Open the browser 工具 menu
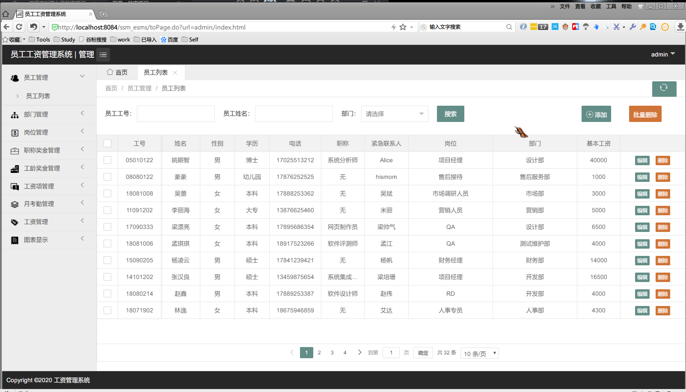Image resolution: width=686 pixels, height=392 pixels. pos(611,6)
